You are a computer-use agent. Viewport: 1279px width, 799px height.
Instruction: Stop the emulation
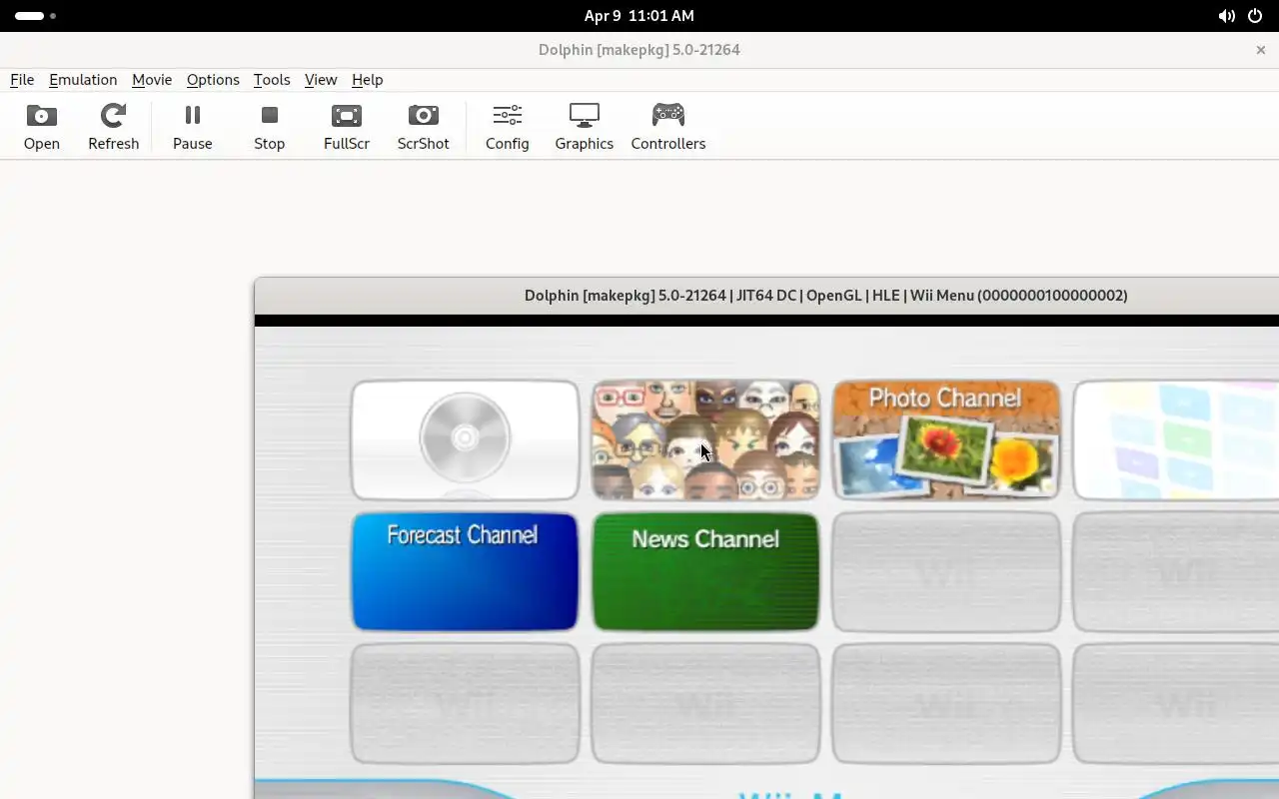pyautogui.click(x=270, y=126)
